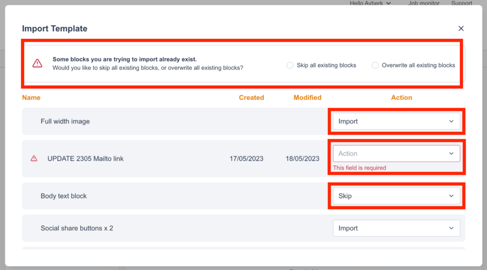The width and height of the screenshot is (487, 270).
Task: Click the warning triangle icon in banner
Action: (x=37, y=63)
